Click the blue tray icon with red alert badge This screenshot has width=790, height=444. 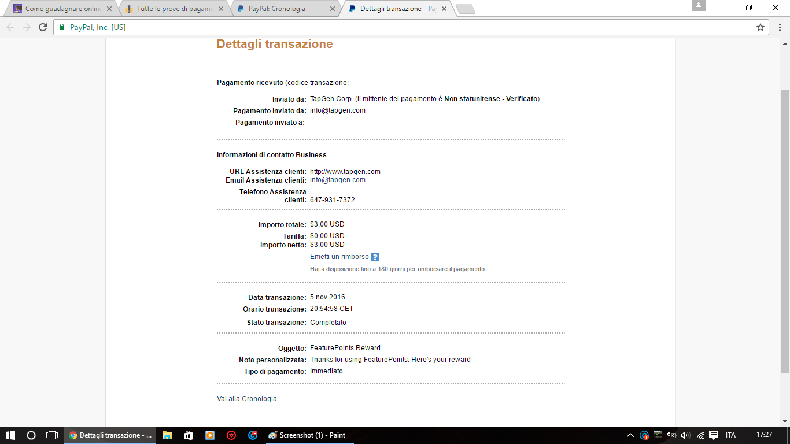tap(644, 435)
